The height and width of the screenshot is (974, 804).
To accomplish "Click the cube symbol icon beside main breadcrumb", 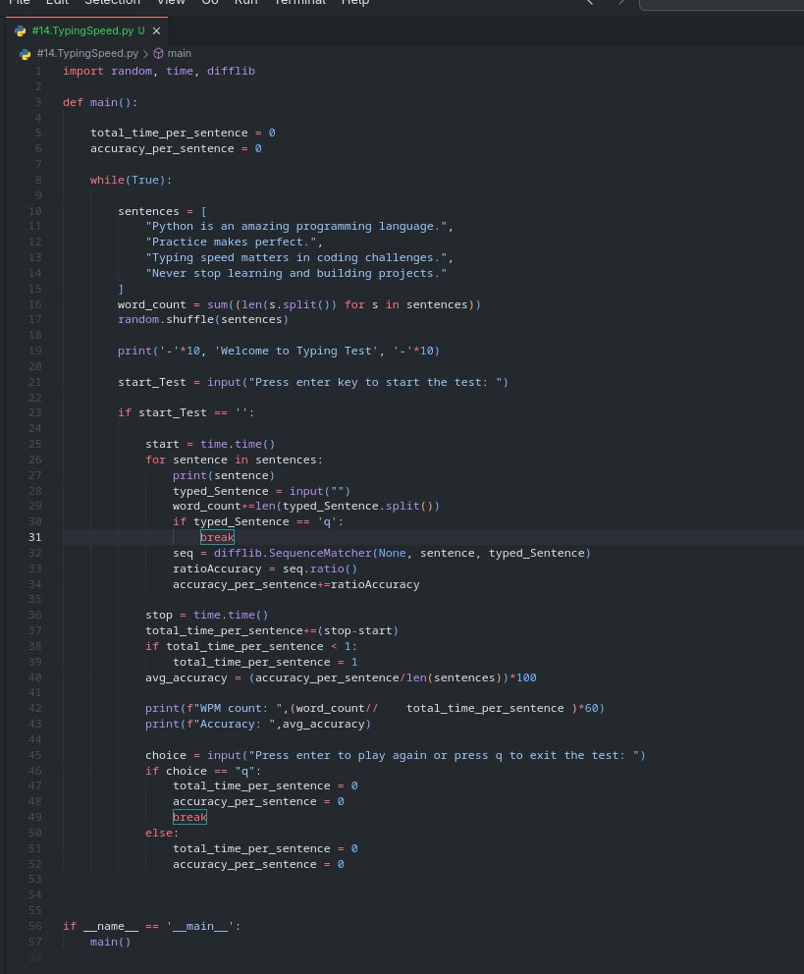I will (158, 53).
